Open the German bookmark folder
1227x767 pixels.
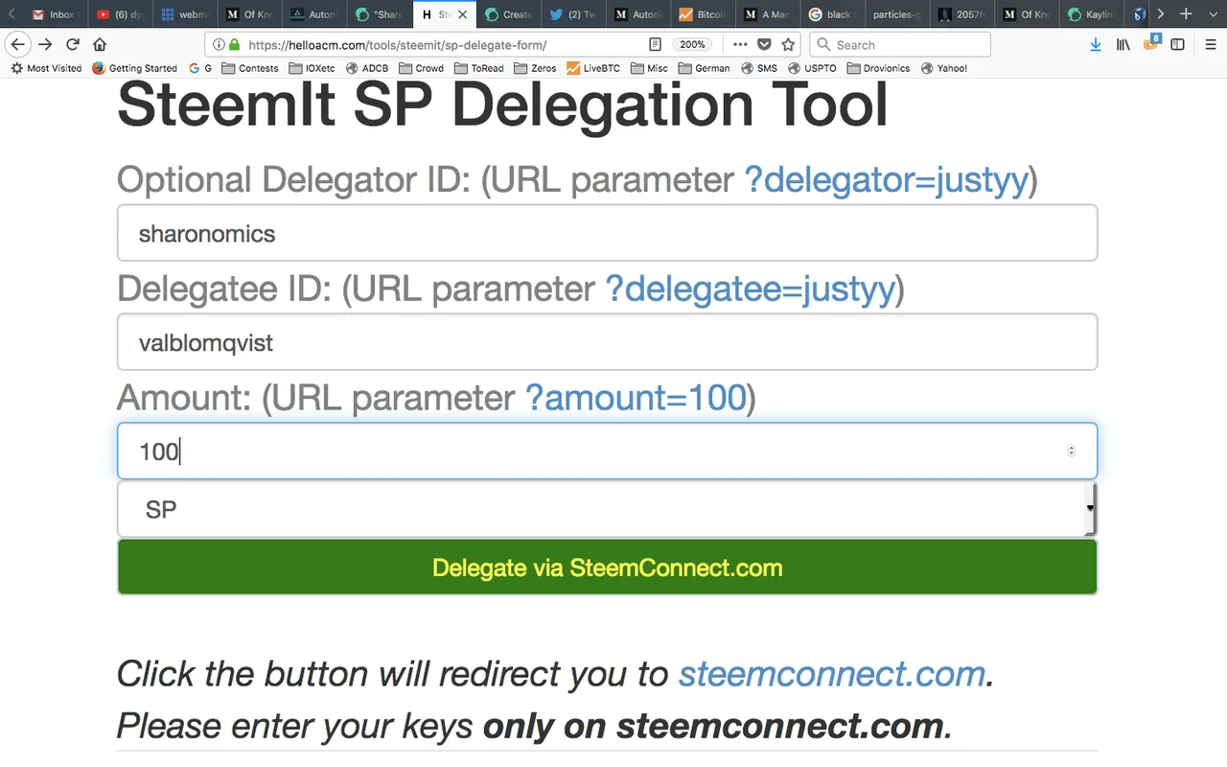point(704,68)
